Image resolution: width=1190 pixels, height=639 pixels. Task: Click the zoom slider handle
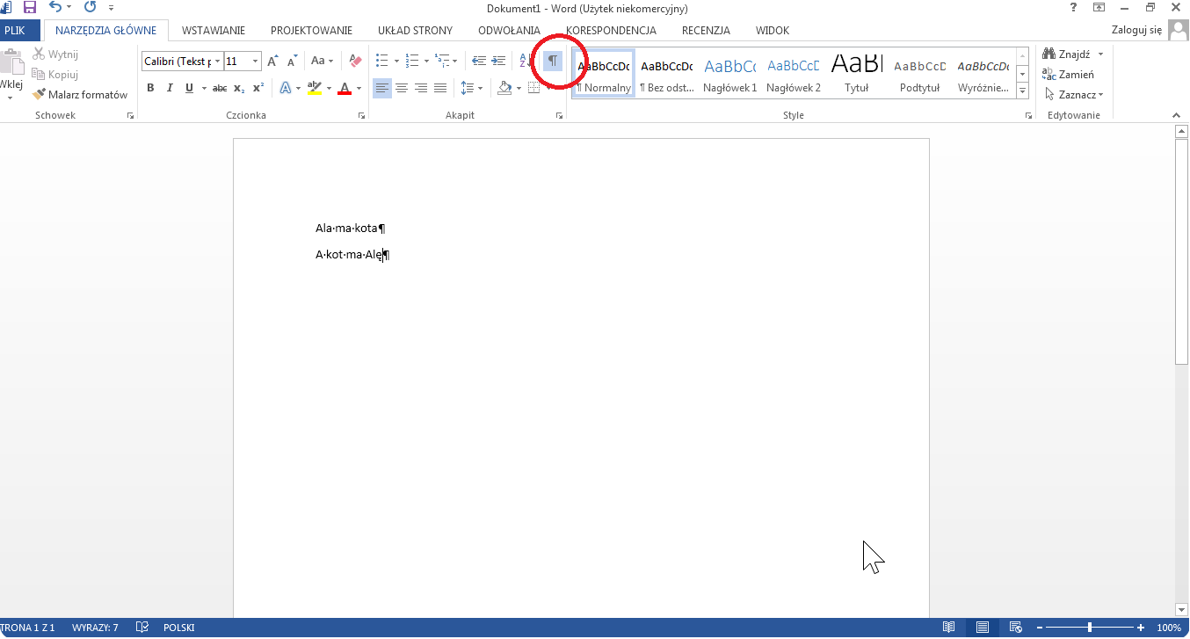1090,628
